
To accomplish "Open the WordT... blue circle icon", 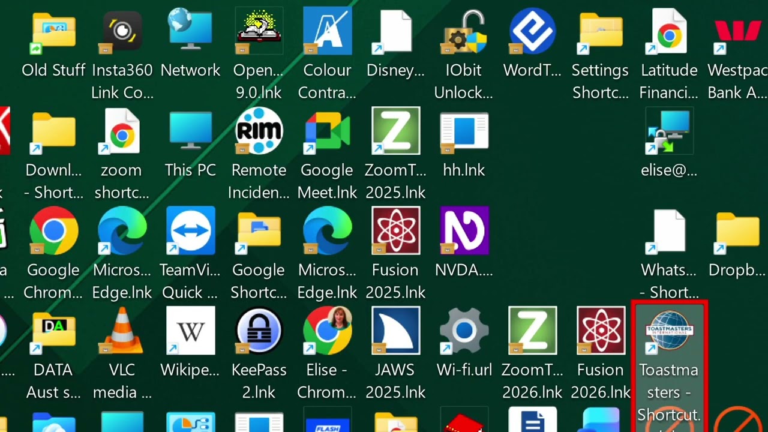I will tap(532, 31).
